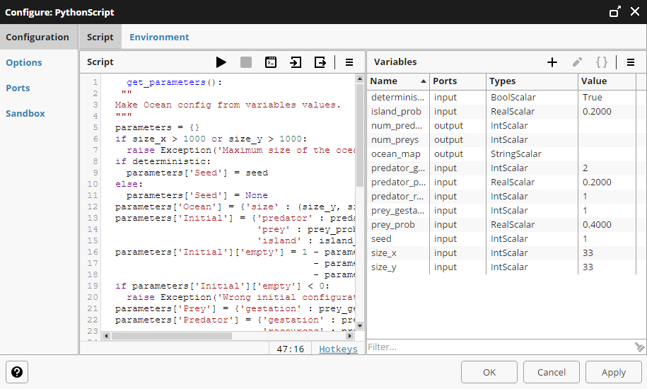Click the import script icon
Image resolution: width=647 pixels, height=389 pixels.
point(296,62)
